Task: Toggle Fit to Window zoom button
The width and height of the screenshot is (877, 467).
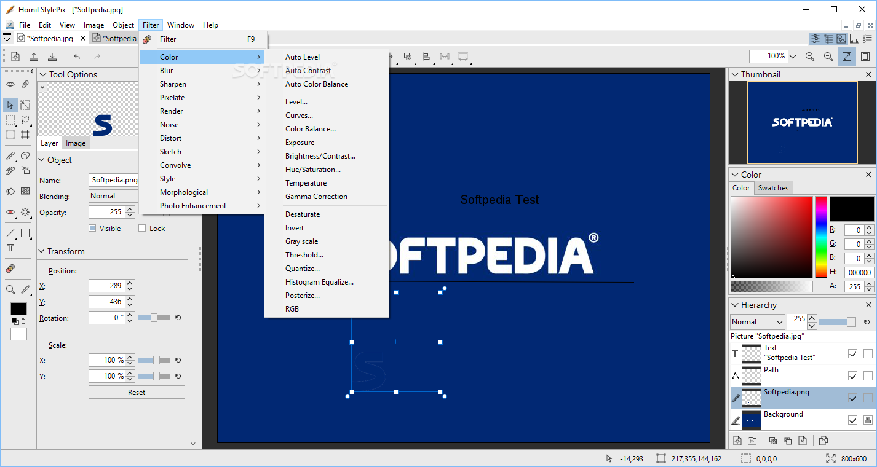Action: coord(847,57)
